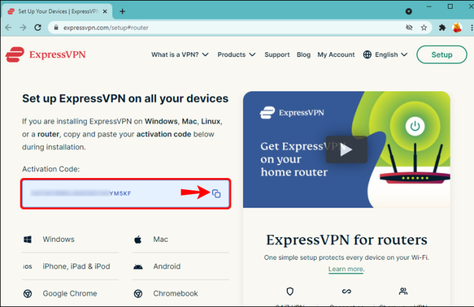Select Mac setup option
474x307 pixels.
(181, 239)
